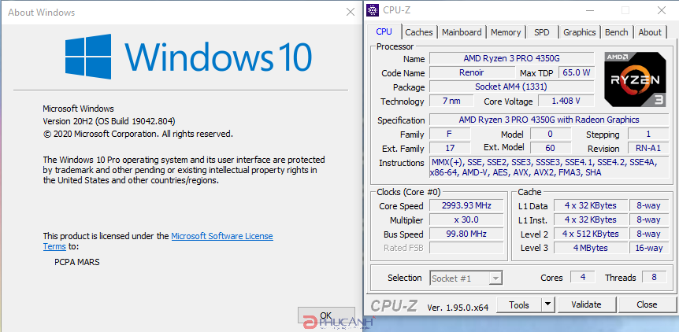Switch to the Bench tab
The image size is (679, 332).
click(x=616, y=32)
